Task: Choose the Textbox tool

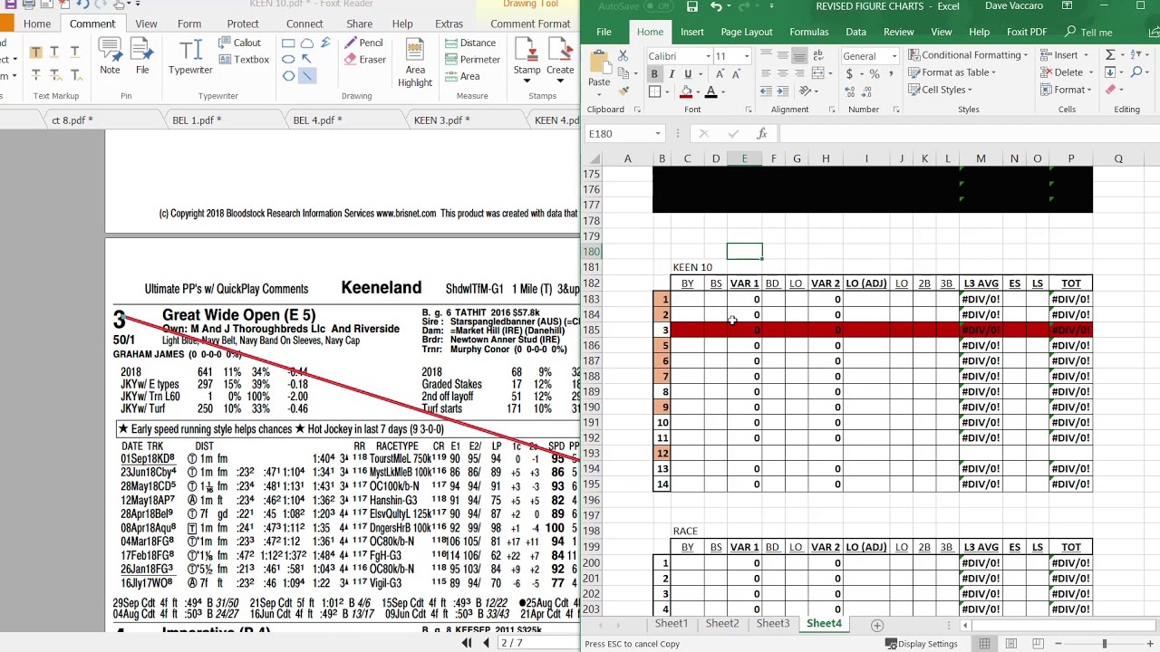Action: point(244,60)
